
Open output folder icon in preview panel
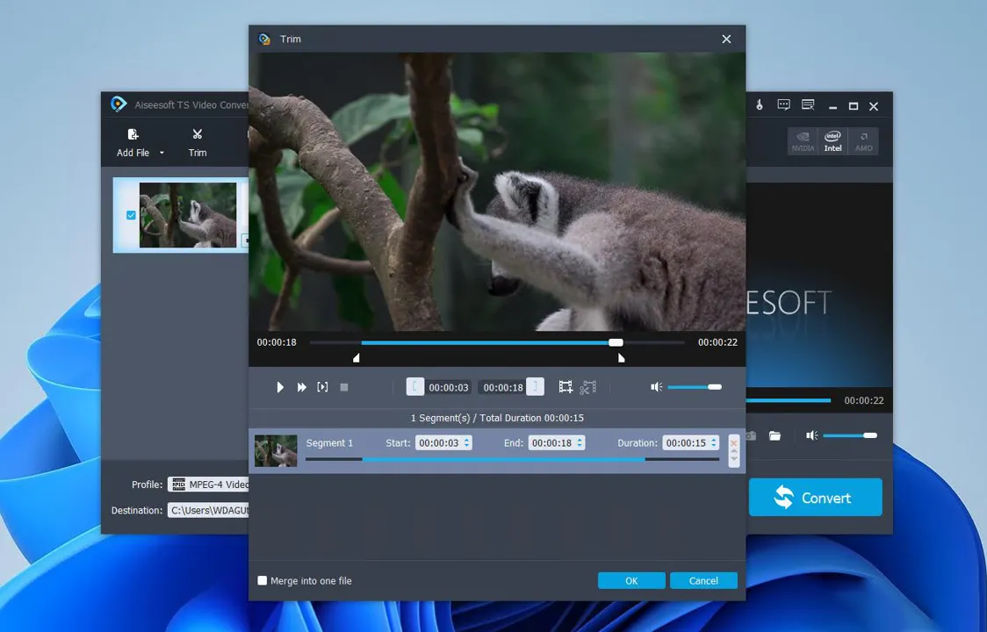(774, 435)
